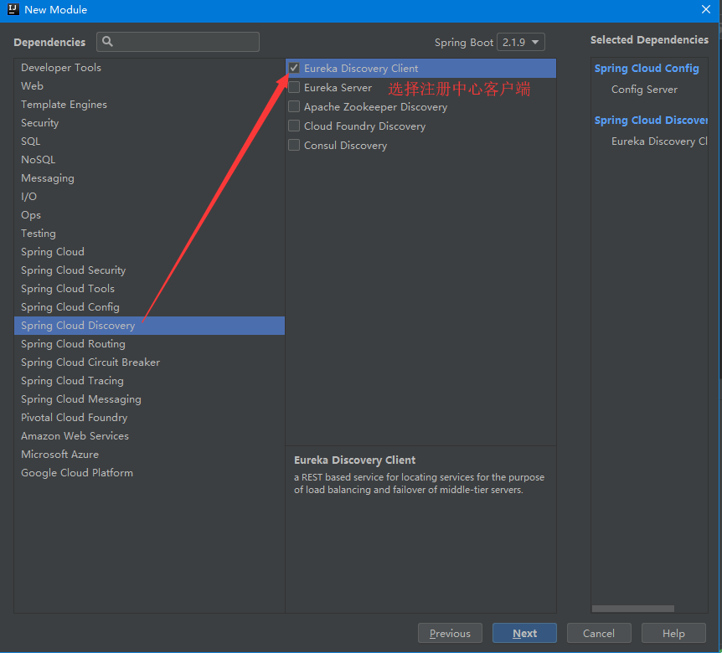Viewport: 722px width, 653px height.
Task: Click the IntelliJ IDEA logo in title bar
Action: pyautogui.click(x=13, y=9)
